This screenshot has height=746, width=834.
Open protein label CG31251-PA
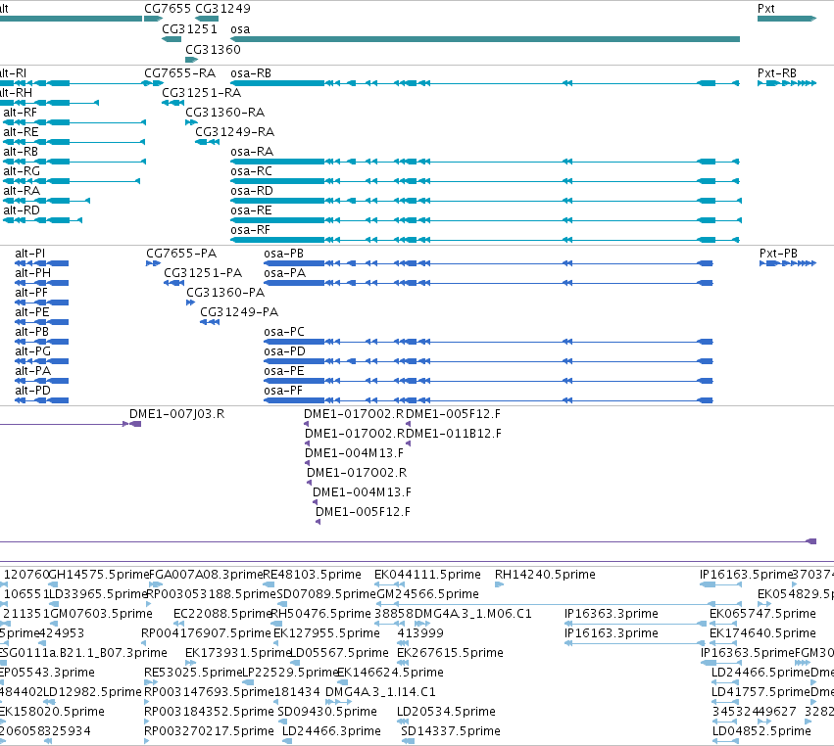click(x=203, y=273)
